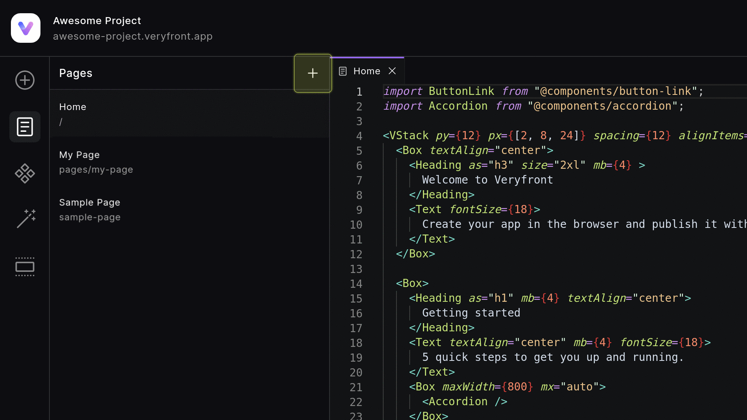Close the Home editor tab
This screenshot has height=420, width=747.
click(392, 71)
